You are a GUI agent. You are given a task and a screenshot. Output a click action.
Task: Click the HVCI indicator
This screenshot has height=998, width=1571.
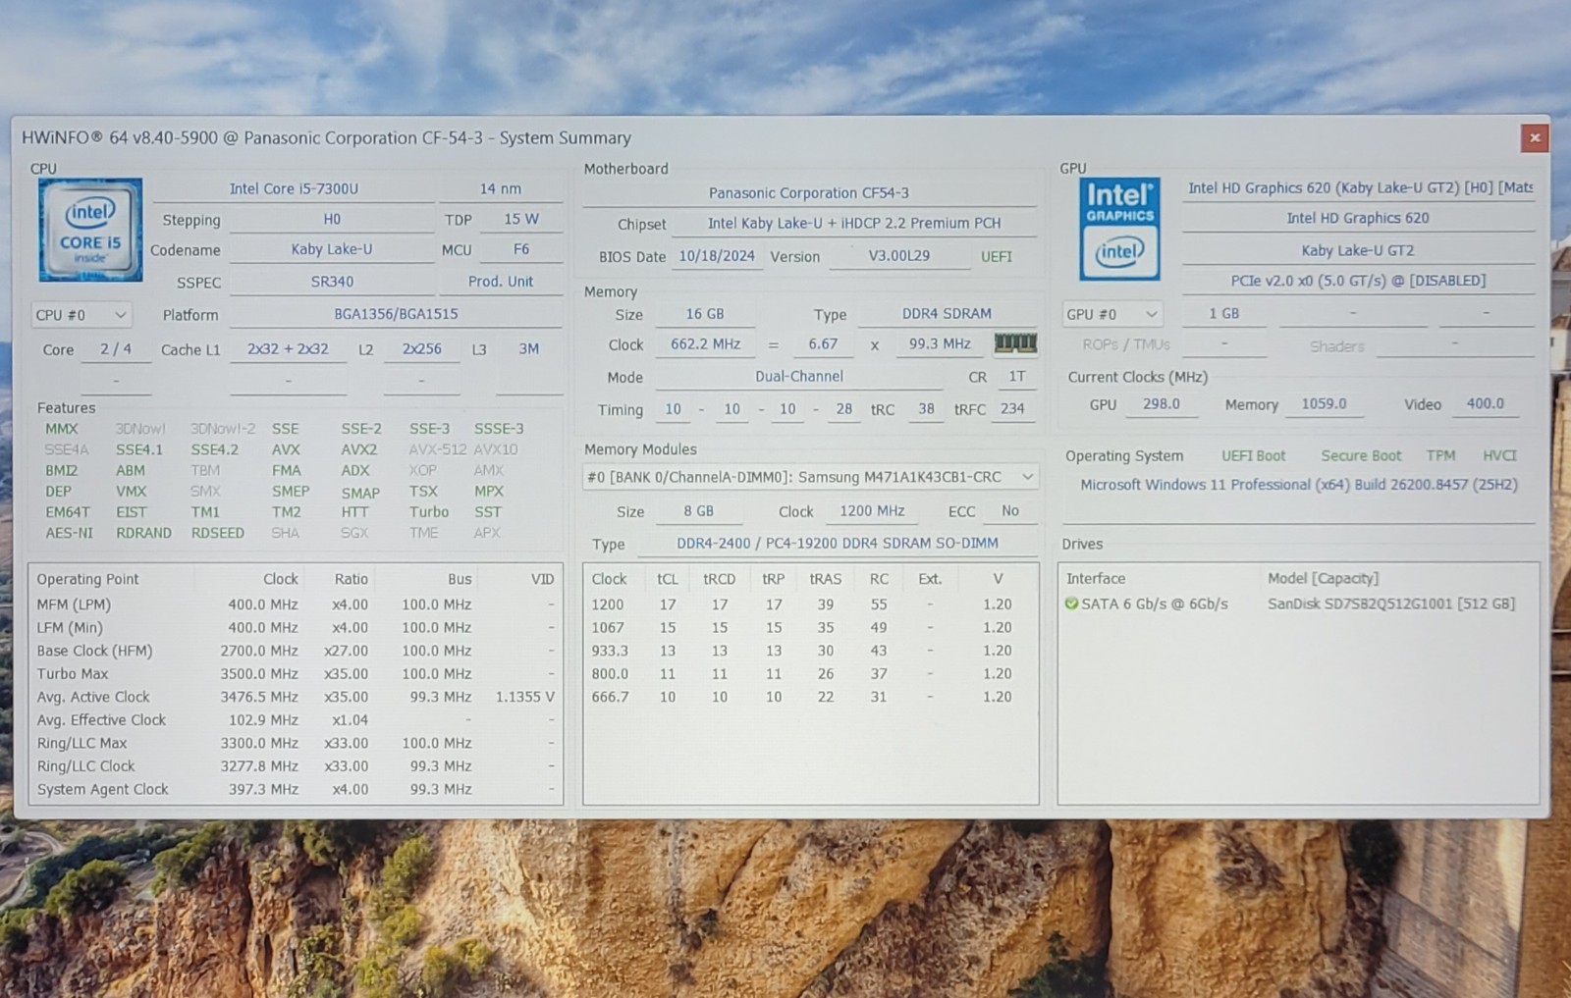(1499, 456)
